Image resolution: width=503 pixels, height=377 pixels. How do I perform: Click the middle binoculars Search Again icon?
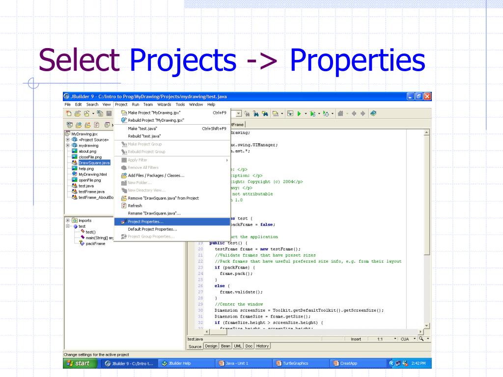tap(255, 113)
